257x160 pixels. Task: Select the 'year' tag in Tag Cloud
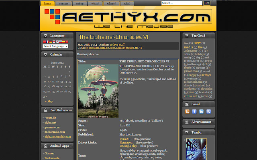[191, 92]
